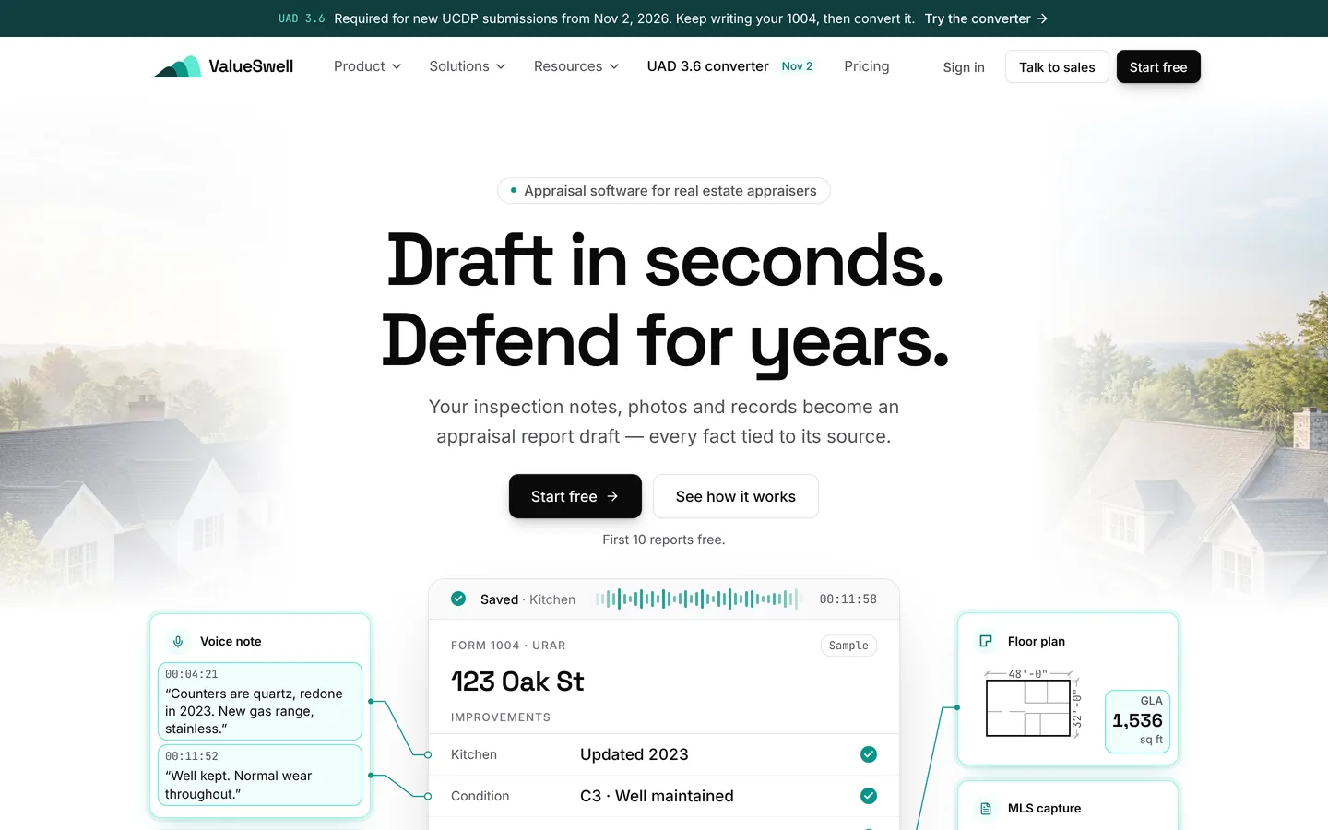Image resolution: width=1328 pixels, height=830 pixels.
Task: Open the Pricing page
Action: click(867, 66)
